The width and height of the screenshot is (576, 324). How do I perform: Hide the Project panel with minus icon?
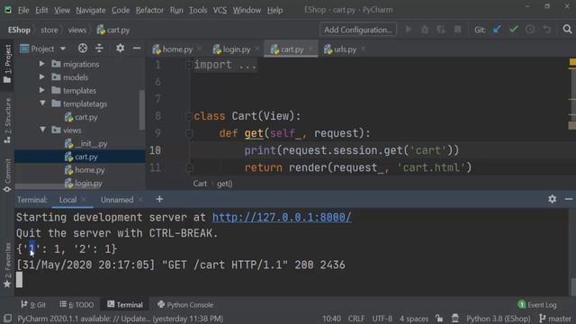(x=137, y=49)
